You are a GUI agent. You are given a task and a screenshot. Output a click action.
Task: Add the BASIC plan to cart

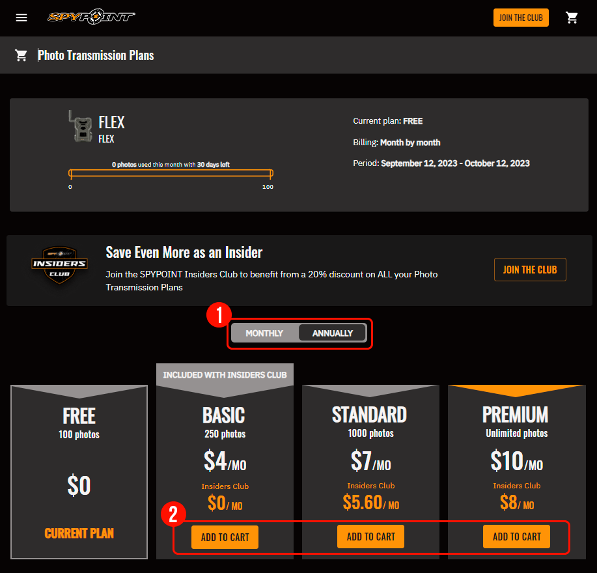pyautogui.click(x=225, y=537)
